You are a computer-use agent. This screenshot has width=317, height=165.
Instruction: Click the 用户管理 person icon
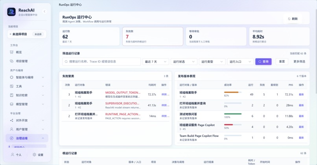click(x=11, y=129)
